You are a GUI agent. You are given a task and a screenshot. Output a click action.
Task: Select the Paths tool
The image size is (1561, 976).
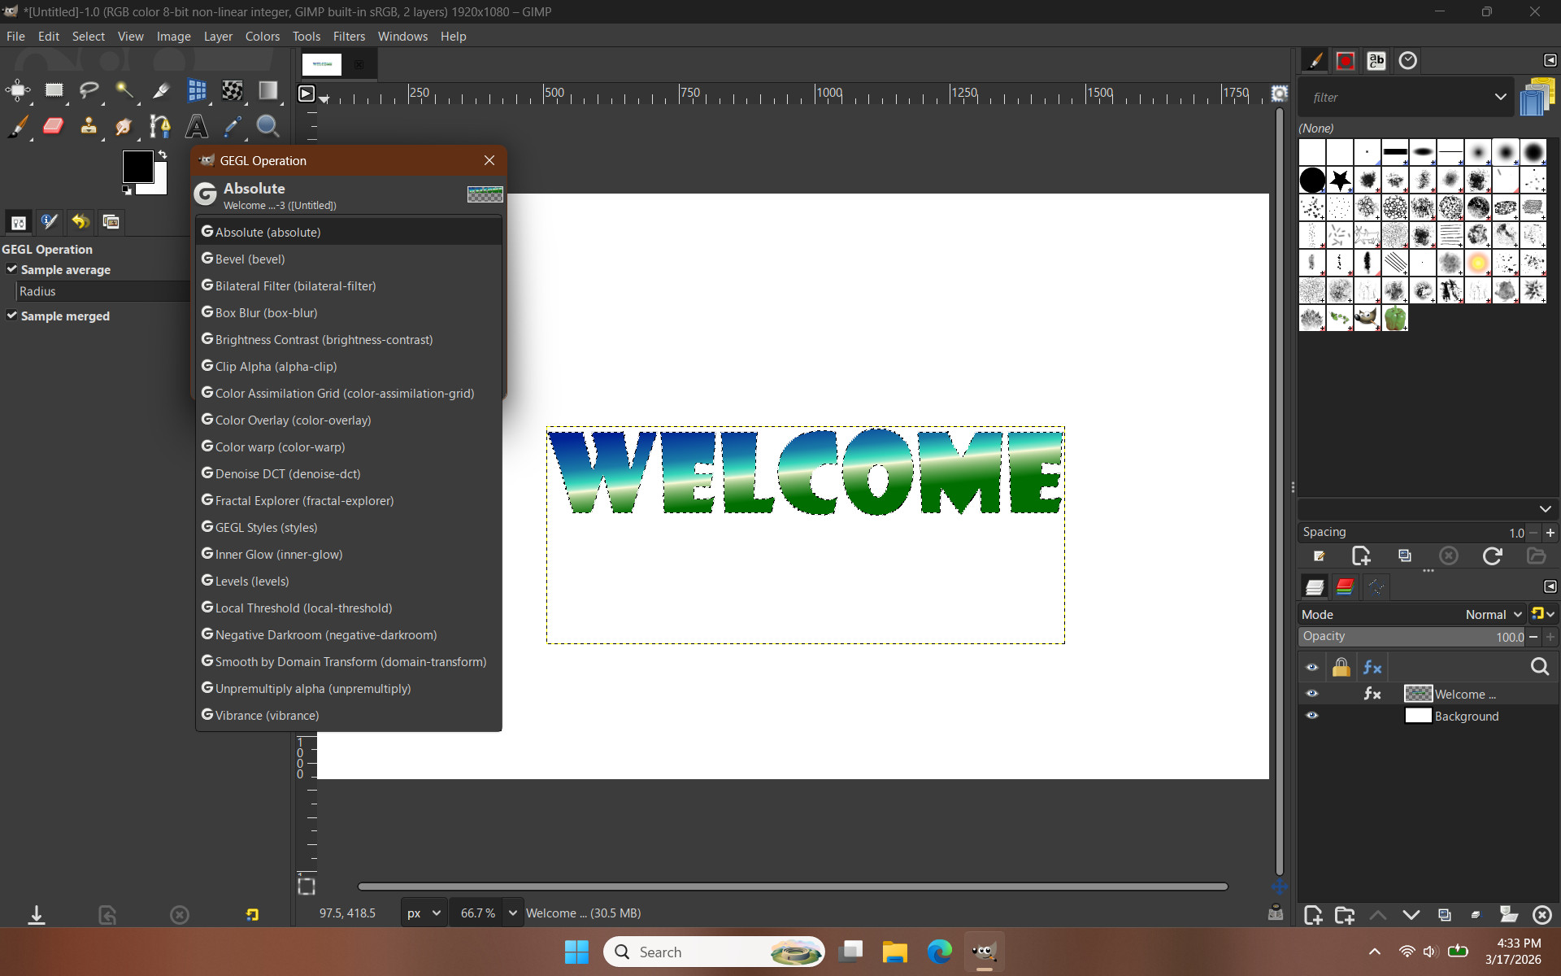(160, 126)
